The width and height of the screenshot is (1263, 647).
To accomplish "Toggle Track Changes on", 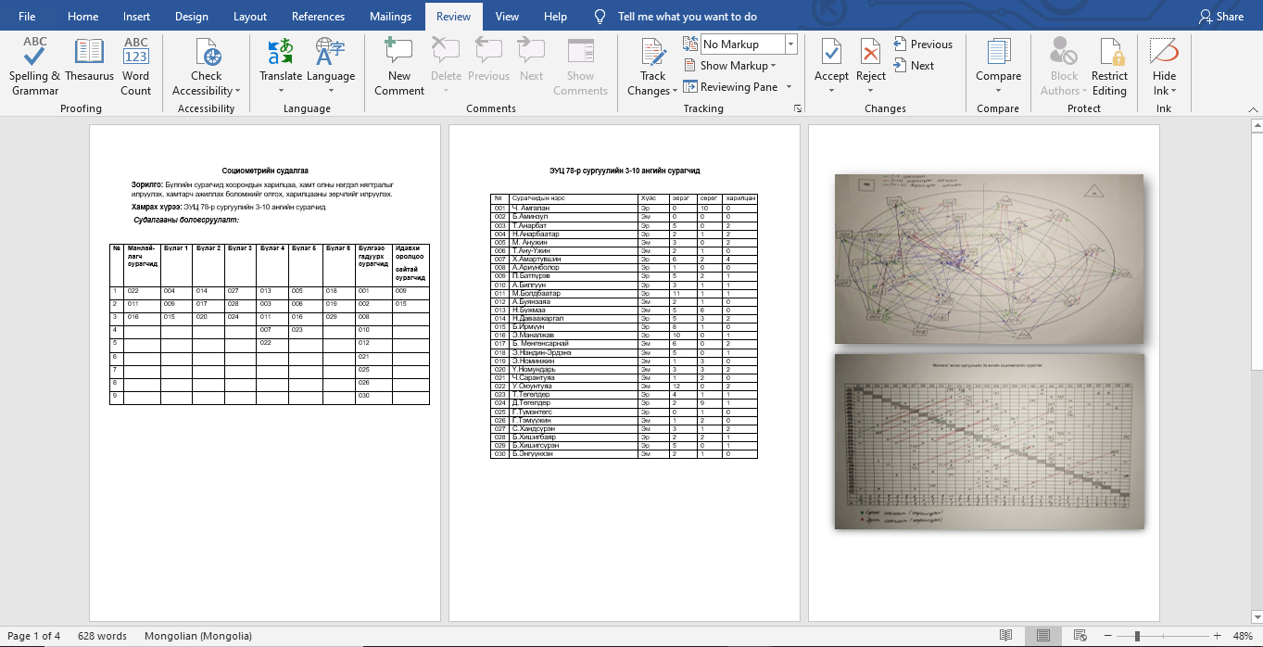I will 653,56.
